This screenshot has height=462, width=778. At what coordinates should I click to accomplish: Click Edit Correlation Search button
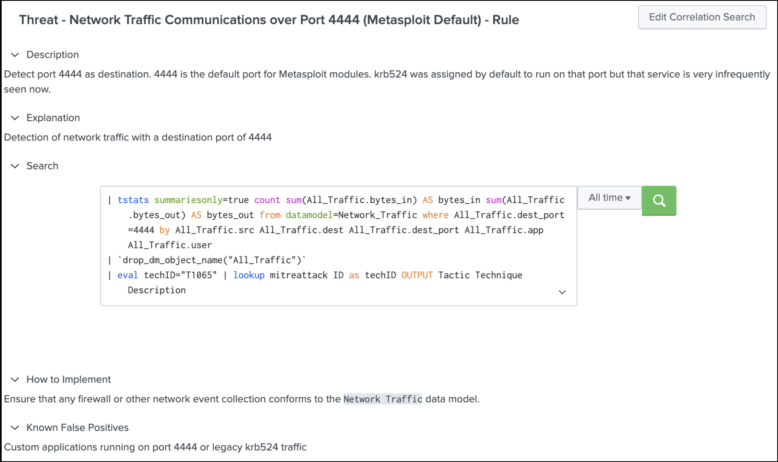click(702, 17)
